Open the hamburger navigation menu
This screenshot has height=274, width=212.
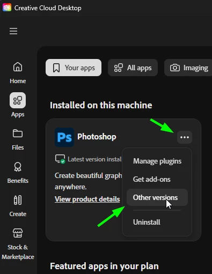[13, 31]
